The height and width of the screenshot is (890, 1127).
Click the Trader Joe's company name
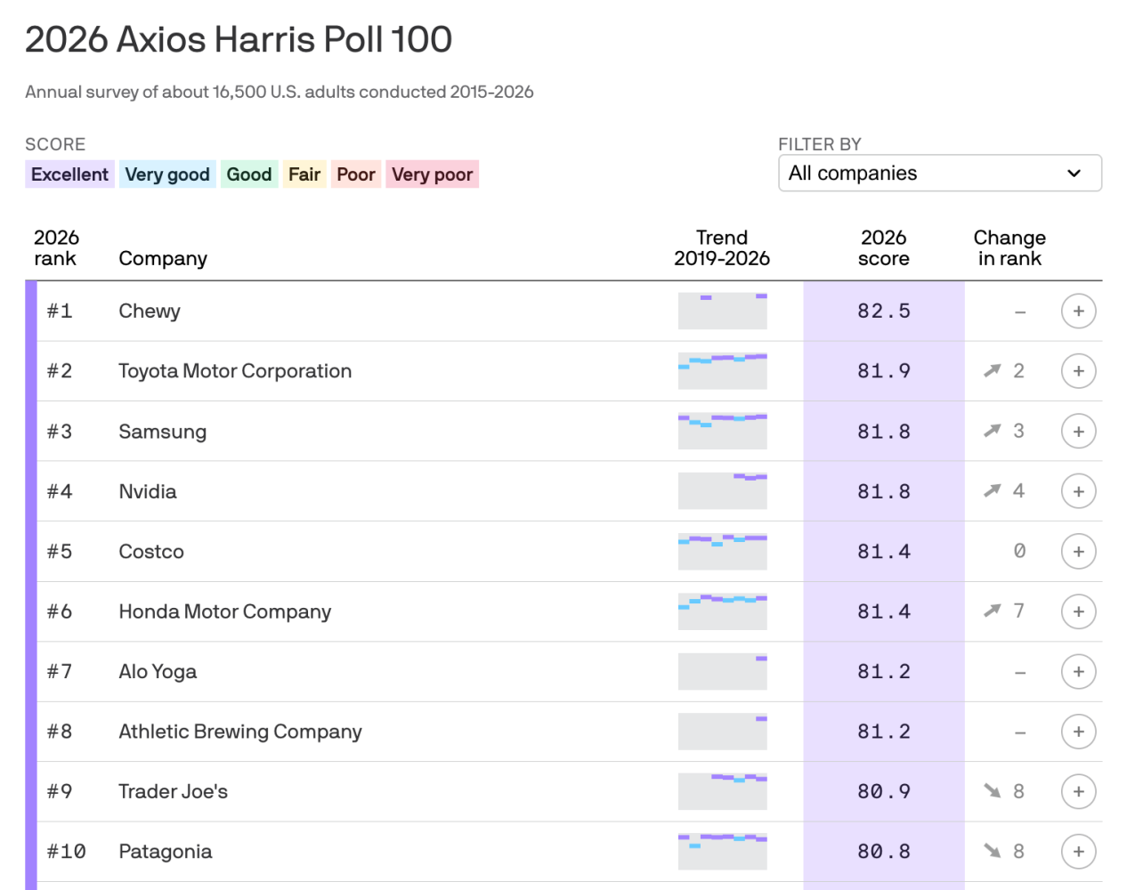(174, 792)
